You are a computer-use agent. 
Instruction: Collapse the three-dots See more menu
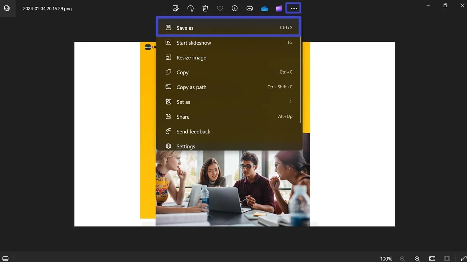[x=293, y=8]
